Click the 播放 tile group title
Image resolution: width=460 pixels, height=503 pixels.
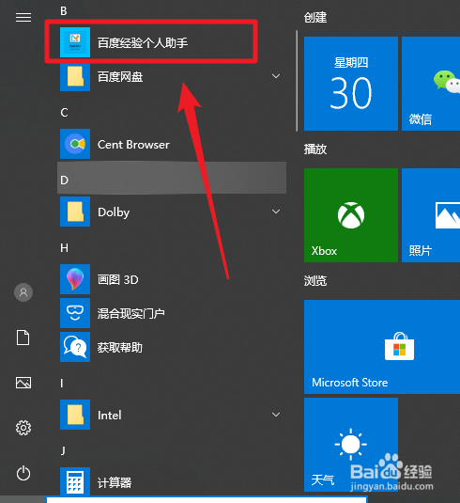point(315,149)
